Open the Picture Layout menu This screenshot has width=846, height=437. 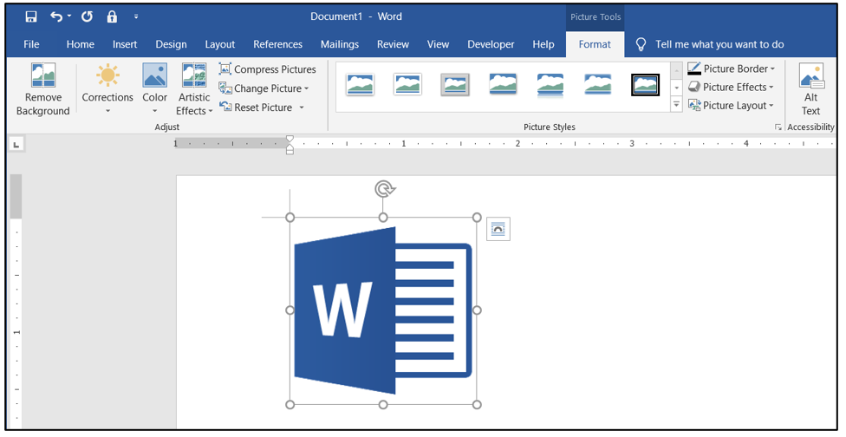(x=731, y=105)
